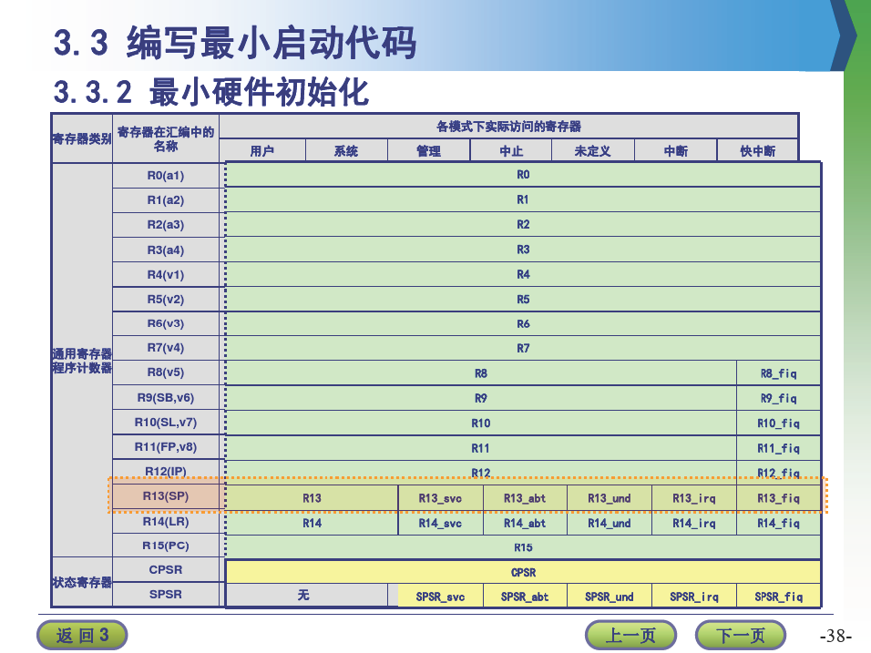This screenshot has height=653, width=871.
Task: Click the 寄存器在汇编中的名称 header cell
Action: tap(166, 138)
